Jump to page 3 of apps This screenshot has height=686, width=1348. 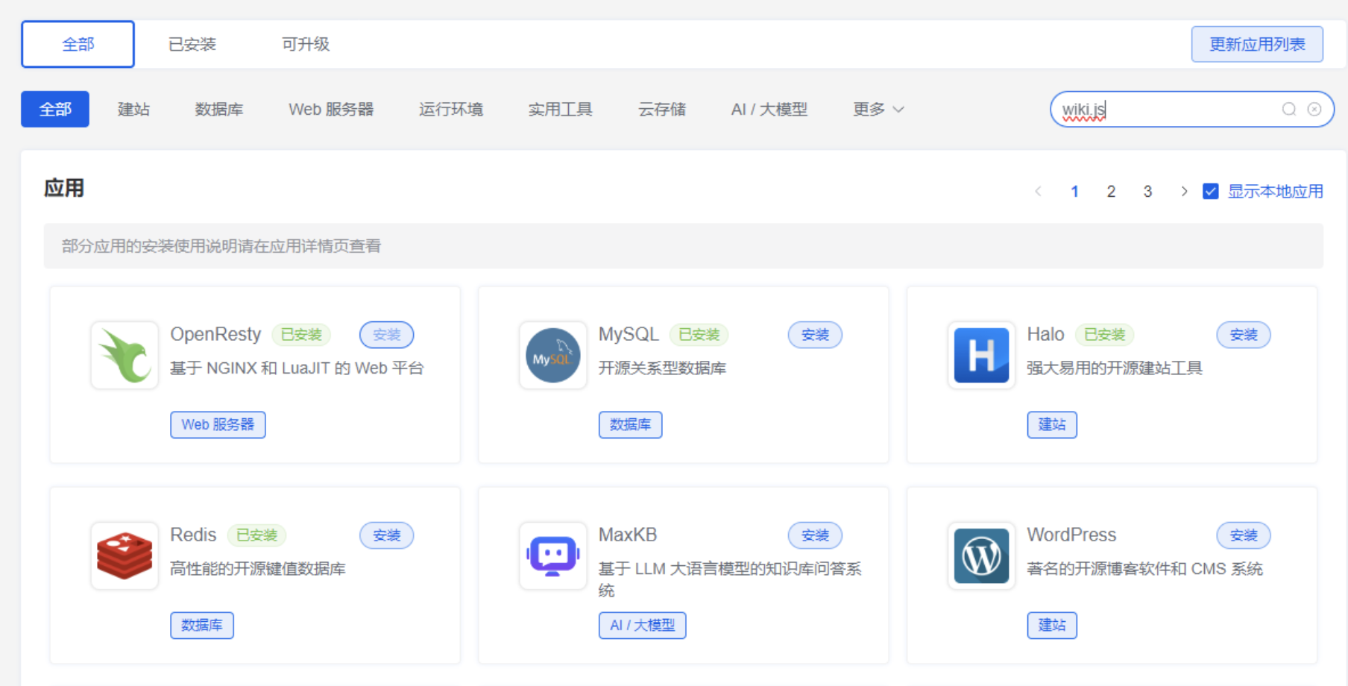pyautogui.click(x=1147, y=192)
